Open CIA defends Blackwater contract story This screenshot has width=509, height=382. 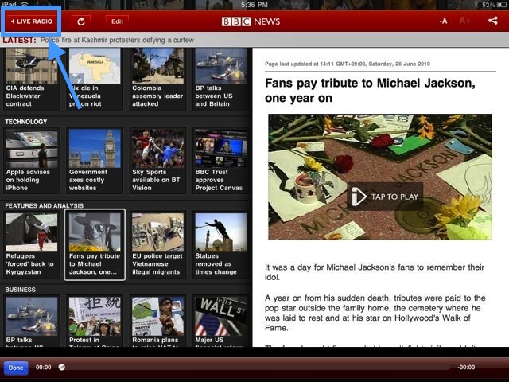coord(32,78)
